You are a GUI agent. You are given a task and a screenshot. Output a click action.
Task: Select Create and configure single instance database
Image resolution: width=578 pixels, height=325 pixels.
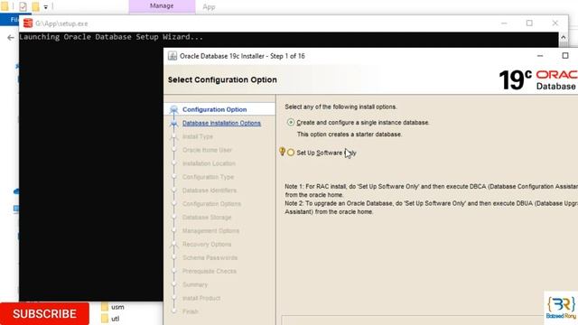[291, 123]
